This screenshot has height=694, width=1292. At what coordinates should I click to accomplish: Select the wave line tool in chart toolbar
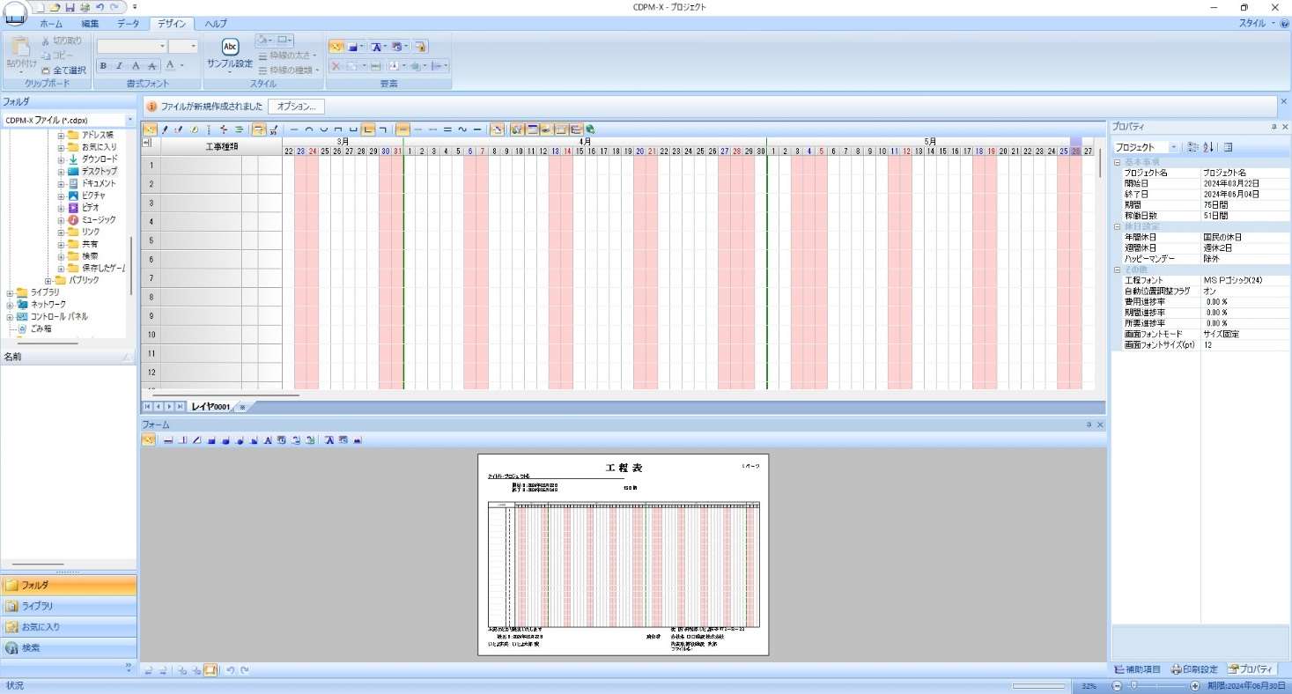pyautogui.click(x=462, y=129)
